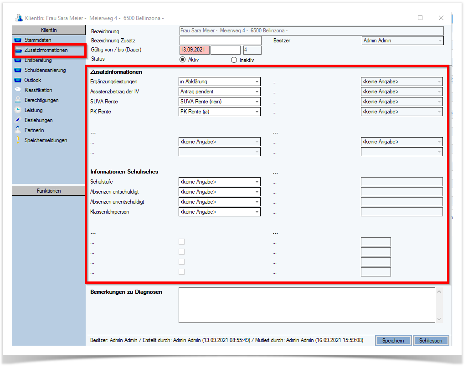Open right-side dropdown in the PK Rente row

tap(402, 112)
